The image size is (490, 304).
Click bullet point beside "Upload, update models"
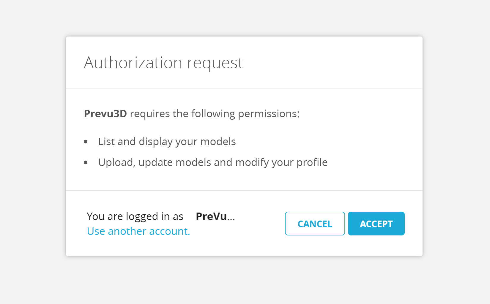pos(86,162)
